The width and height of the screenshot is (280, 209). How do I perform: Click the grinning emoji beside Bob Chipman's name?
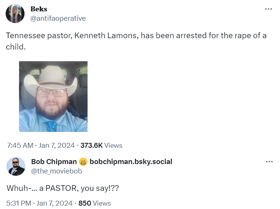coord(83,162)
